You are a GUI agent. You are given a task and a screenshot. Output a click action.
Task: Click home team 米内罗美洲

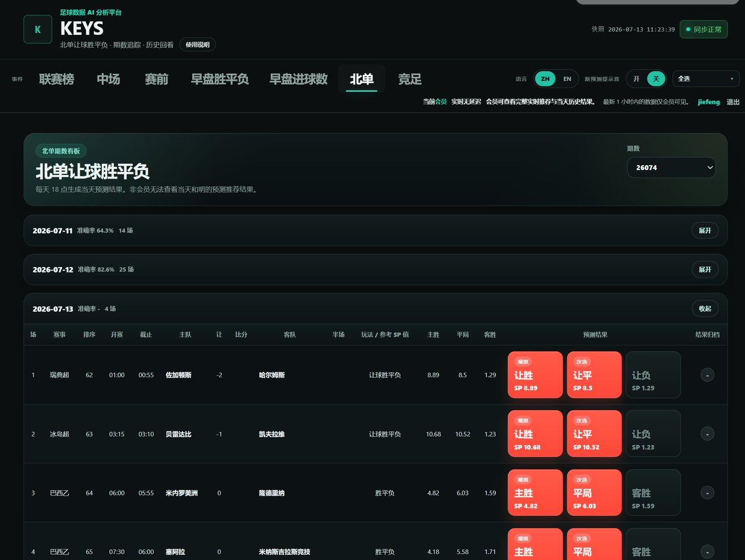coord(181,493)
